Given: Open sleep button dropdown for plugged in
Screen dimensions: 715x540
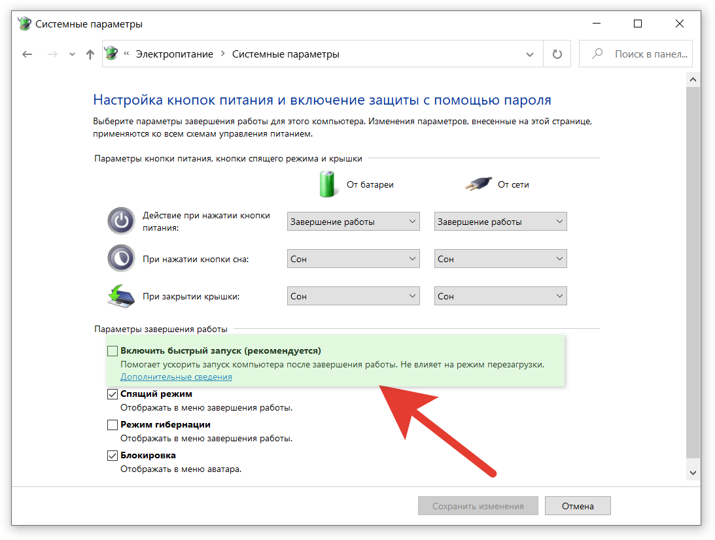Looking at the screenshot, I should click(x=500, y=259).
